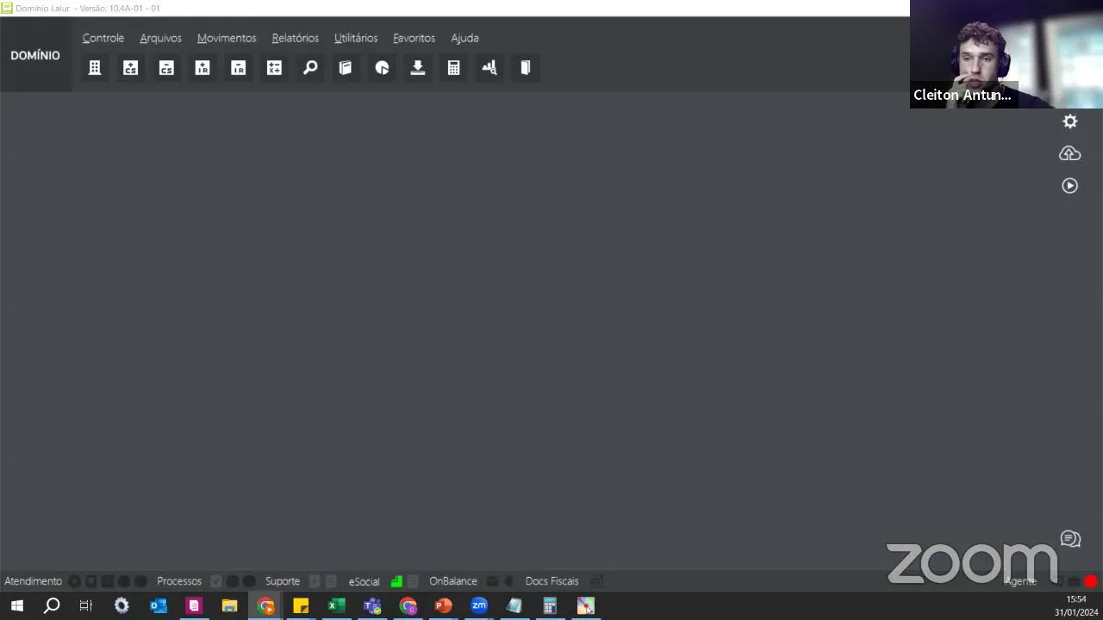Click Atendimento in status bar

pos(33,581)
